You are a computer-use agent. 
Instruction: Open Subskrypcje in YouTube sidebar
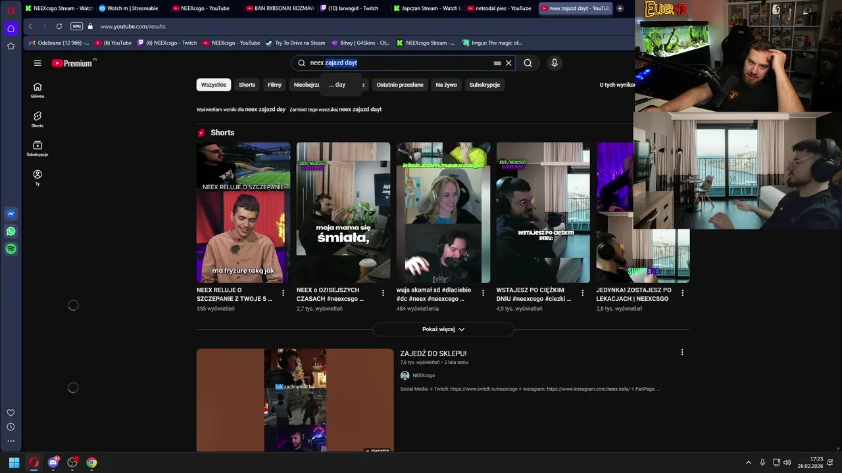[x=37, y=148]
